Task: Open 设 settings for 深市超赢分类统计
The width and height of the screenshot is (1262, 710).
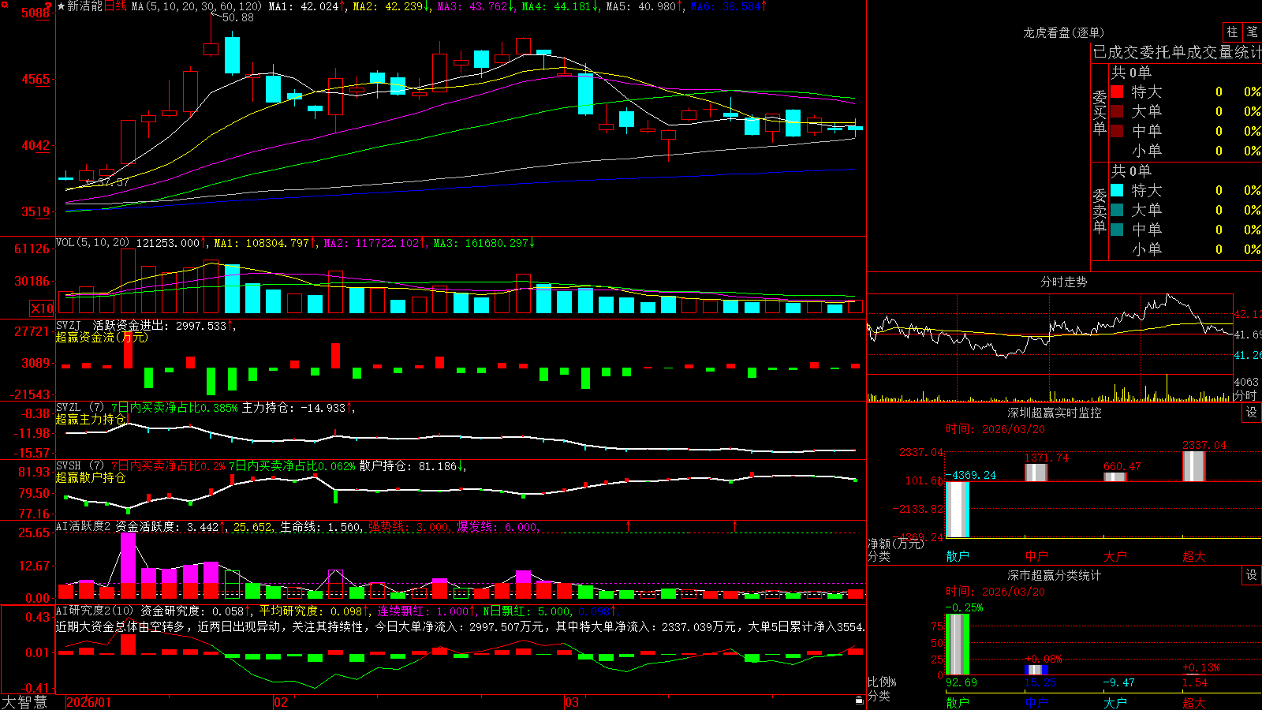Action: [x=1252, y=575]
